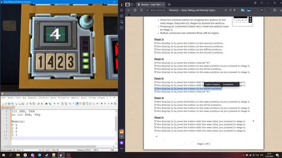
Task: Click the Print icon in Notepad++ toolbar
Action: 22,104
